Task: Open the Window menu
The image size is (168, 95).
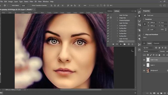Action: [46, 2]
